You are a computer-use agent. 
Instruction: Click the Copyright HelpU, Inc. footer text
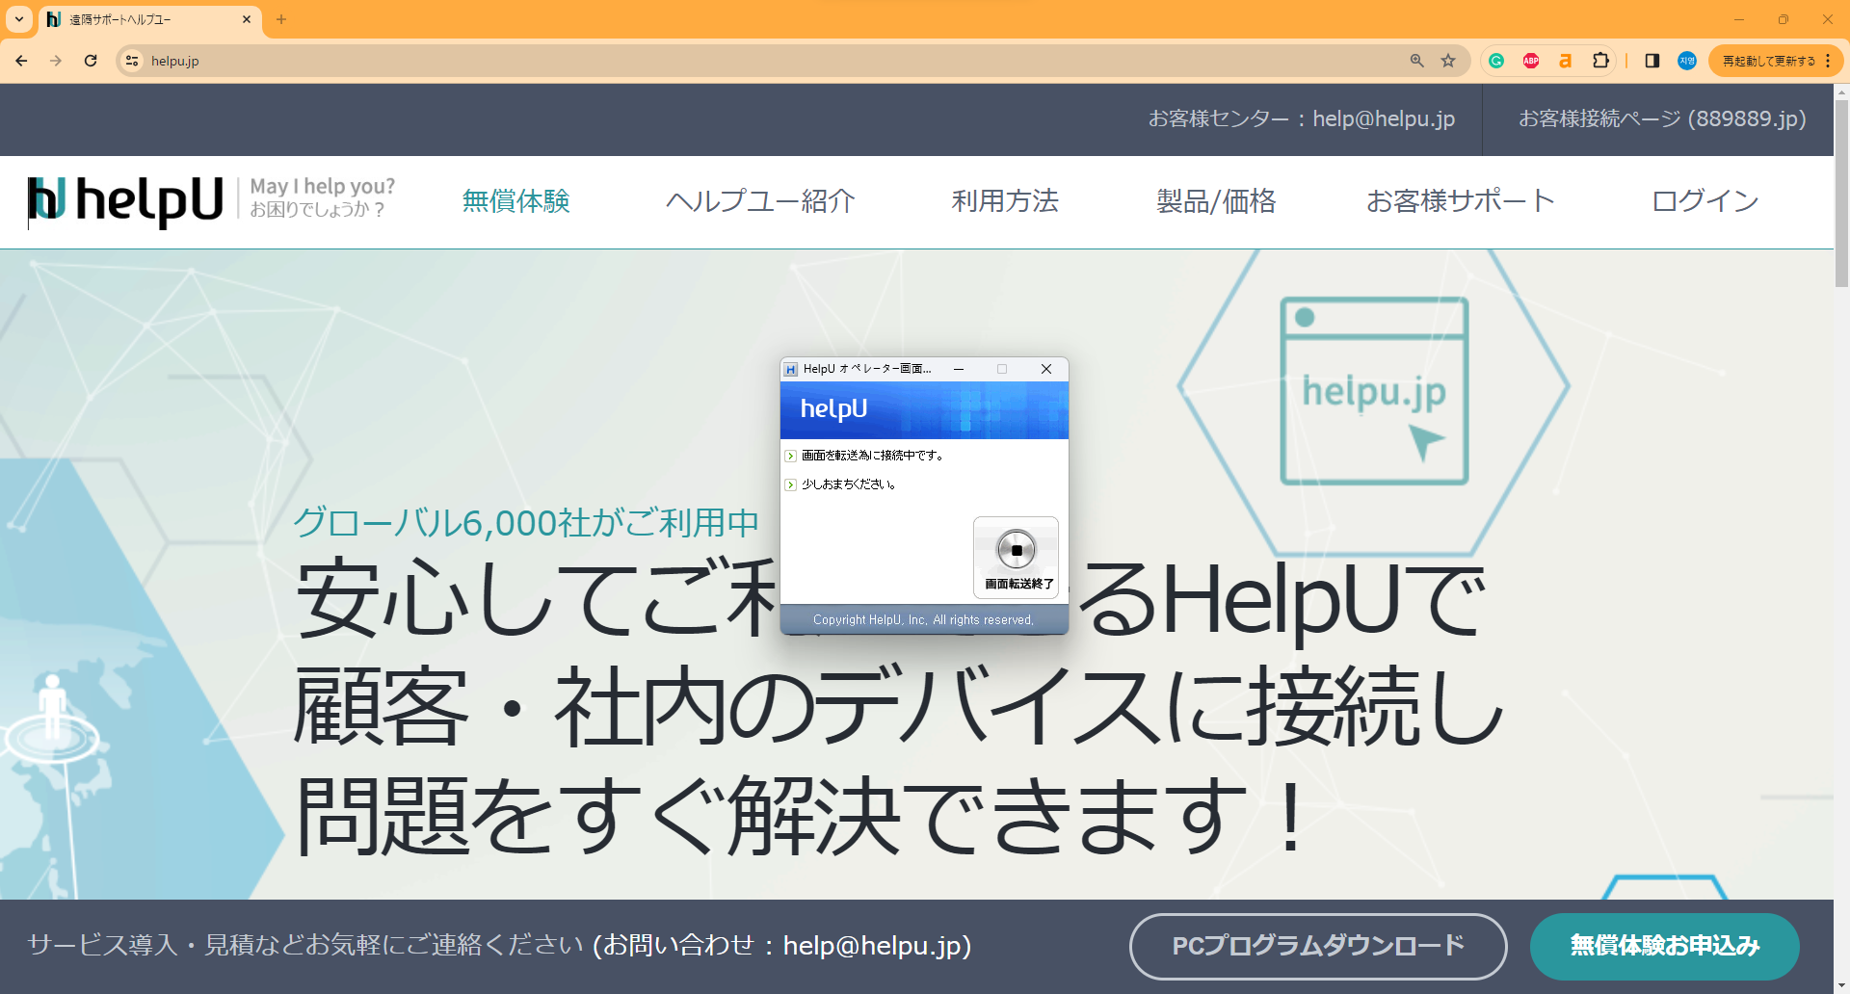923,619
